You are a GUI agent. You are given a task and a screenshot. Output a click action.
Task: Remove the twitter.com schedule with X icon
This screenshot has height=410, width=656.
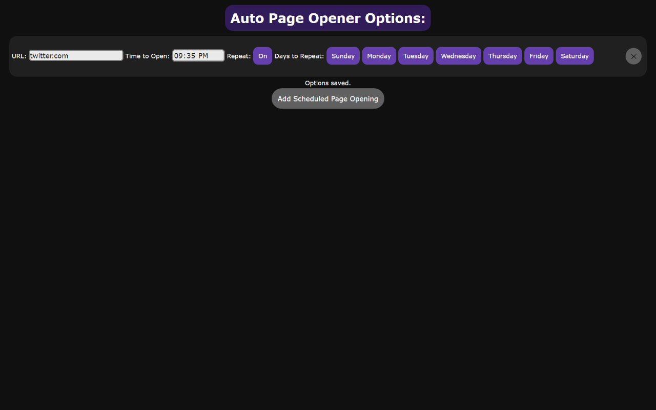633,56
